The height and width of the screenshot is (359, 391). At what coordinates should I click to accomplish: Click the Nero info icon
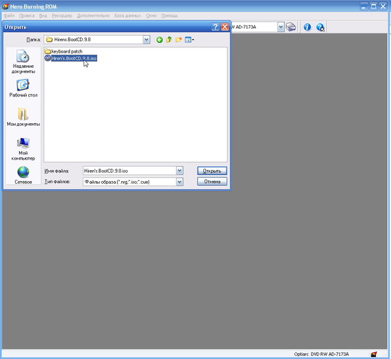[307, 27]
